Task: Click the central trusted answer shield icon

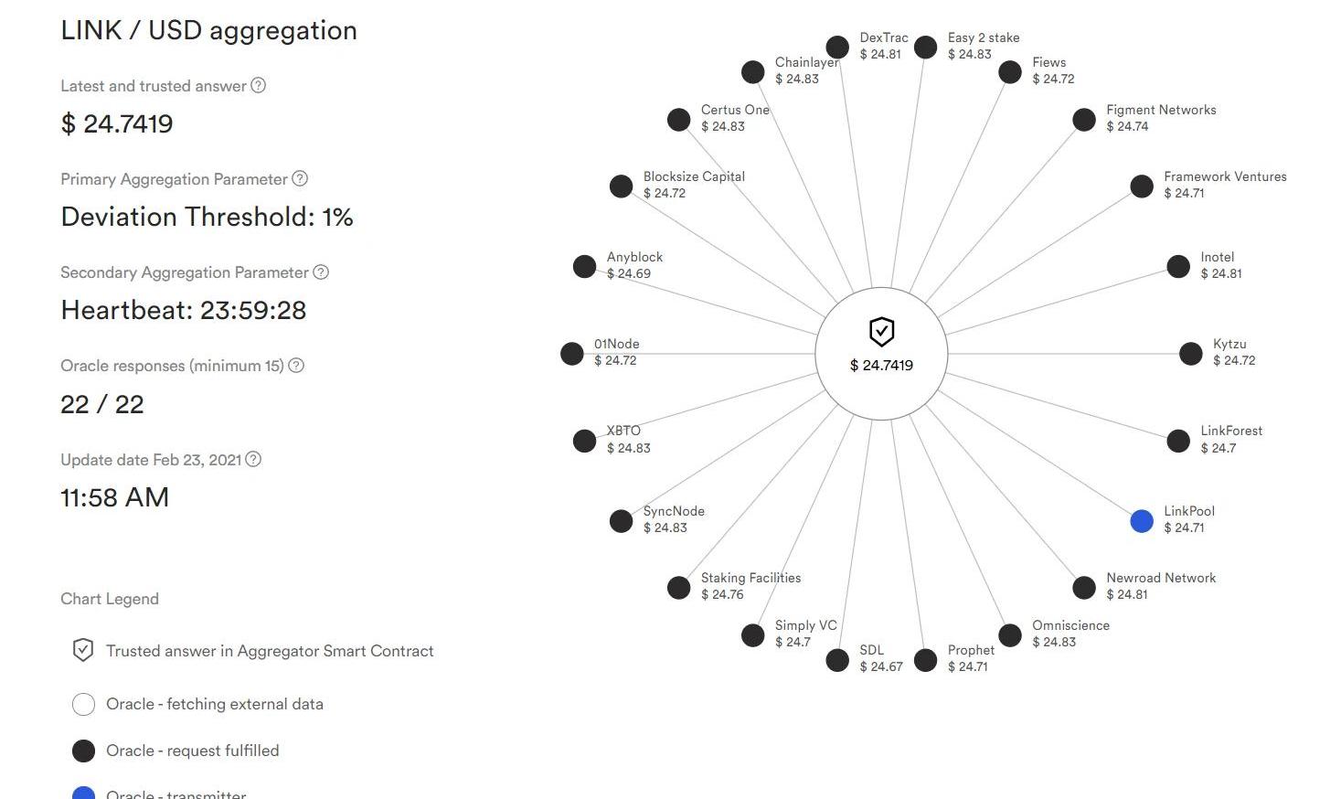Action: 881,332
